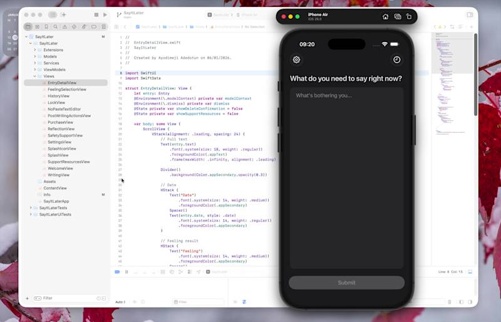The height and width of the screenshot is (322, 501).
Task: Pause execution in the debug bar
Action: click(x=127, y=272)
